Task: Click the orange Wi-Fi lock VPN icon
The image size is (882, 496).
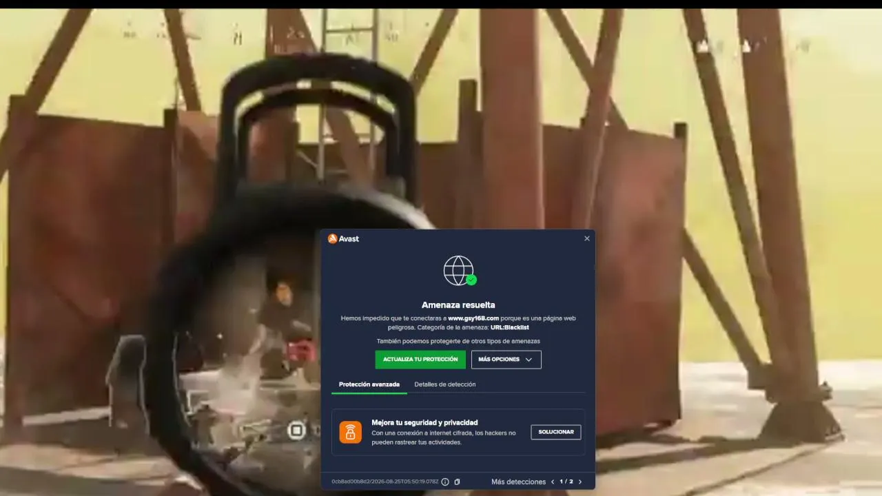Action: click(350, 432)
